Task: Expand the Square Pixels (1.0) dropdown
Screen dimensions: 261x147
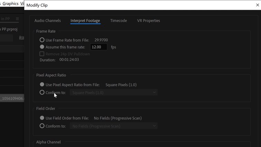Action: tap(114, 92)
